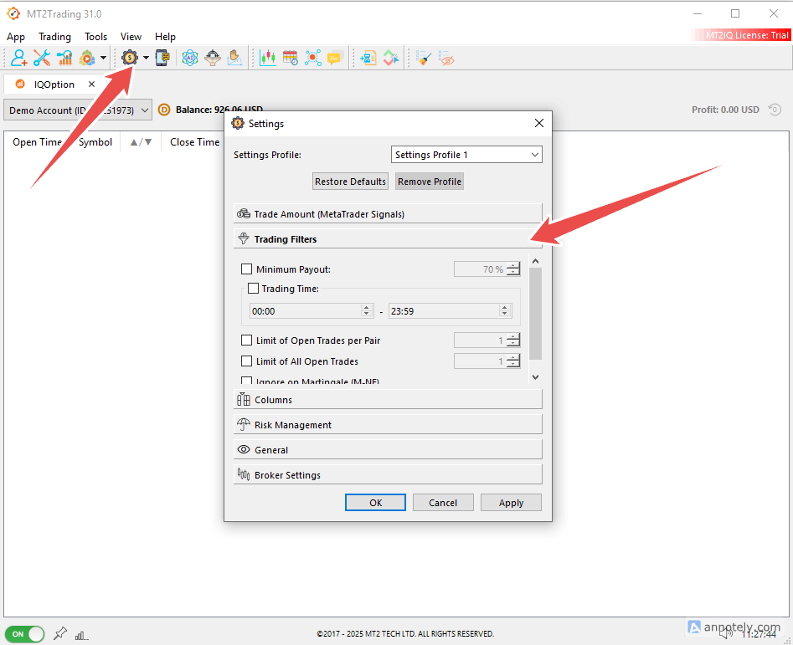Click the add account user icon
The width and height of the screenshot is (793, 645).
point(18,58)
